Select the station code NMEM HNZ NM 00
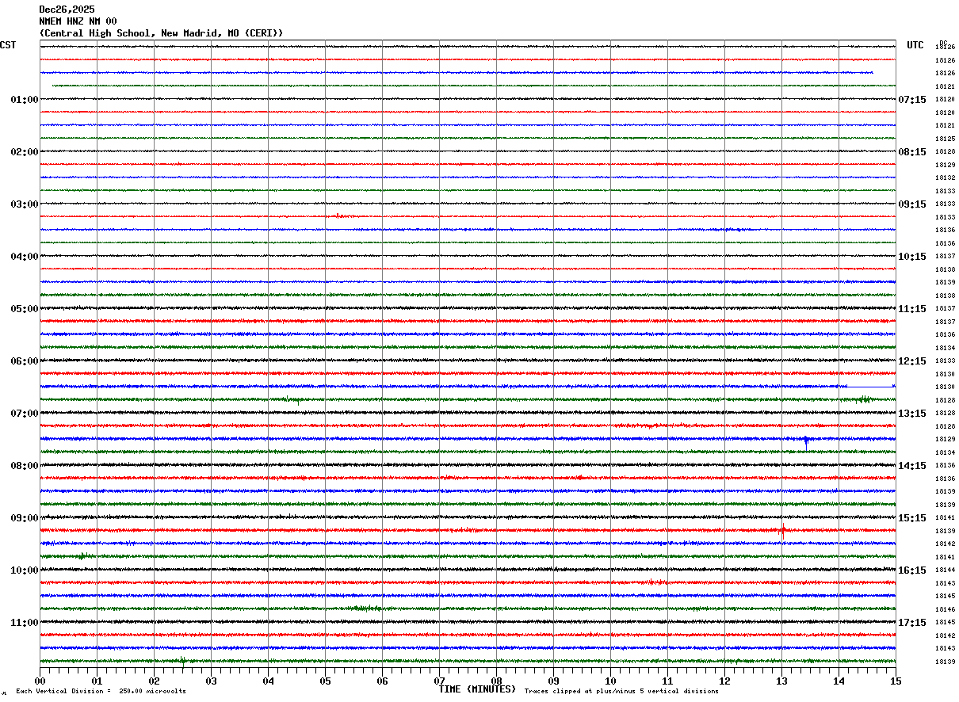The height and width of the screenshot is (702, 959). coord(78,21)
